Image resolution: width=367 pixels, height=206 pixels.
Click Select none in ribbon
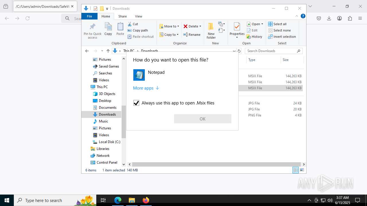280,30
